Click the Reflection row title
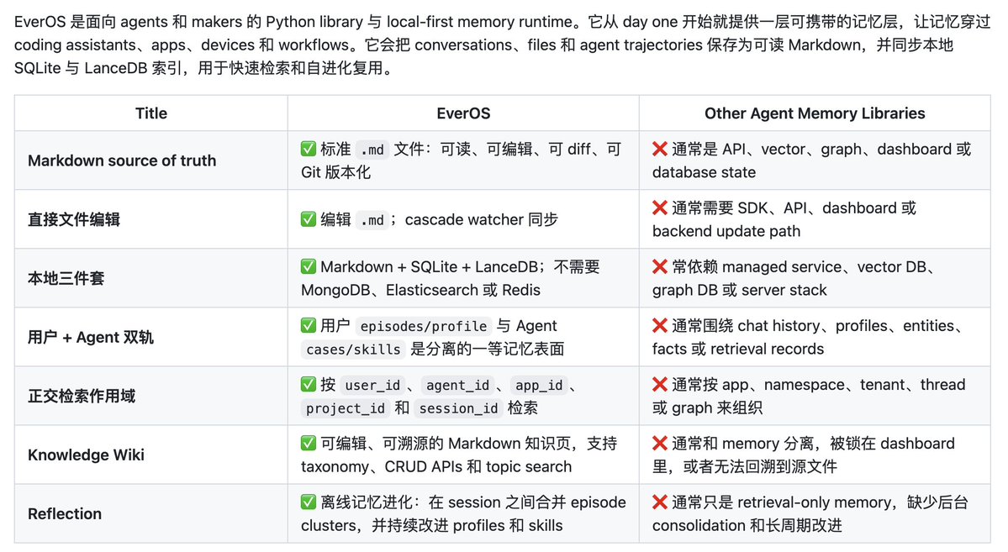 65,514
